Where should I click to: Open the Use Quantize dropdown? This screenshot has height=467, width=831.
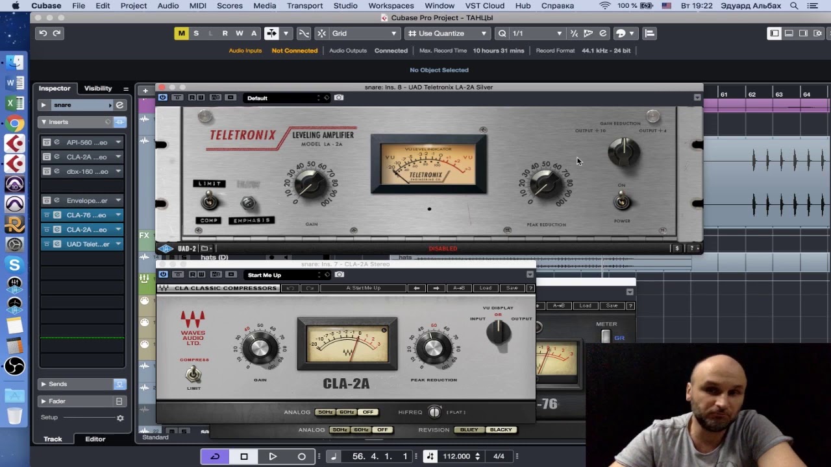pos(447,33)
